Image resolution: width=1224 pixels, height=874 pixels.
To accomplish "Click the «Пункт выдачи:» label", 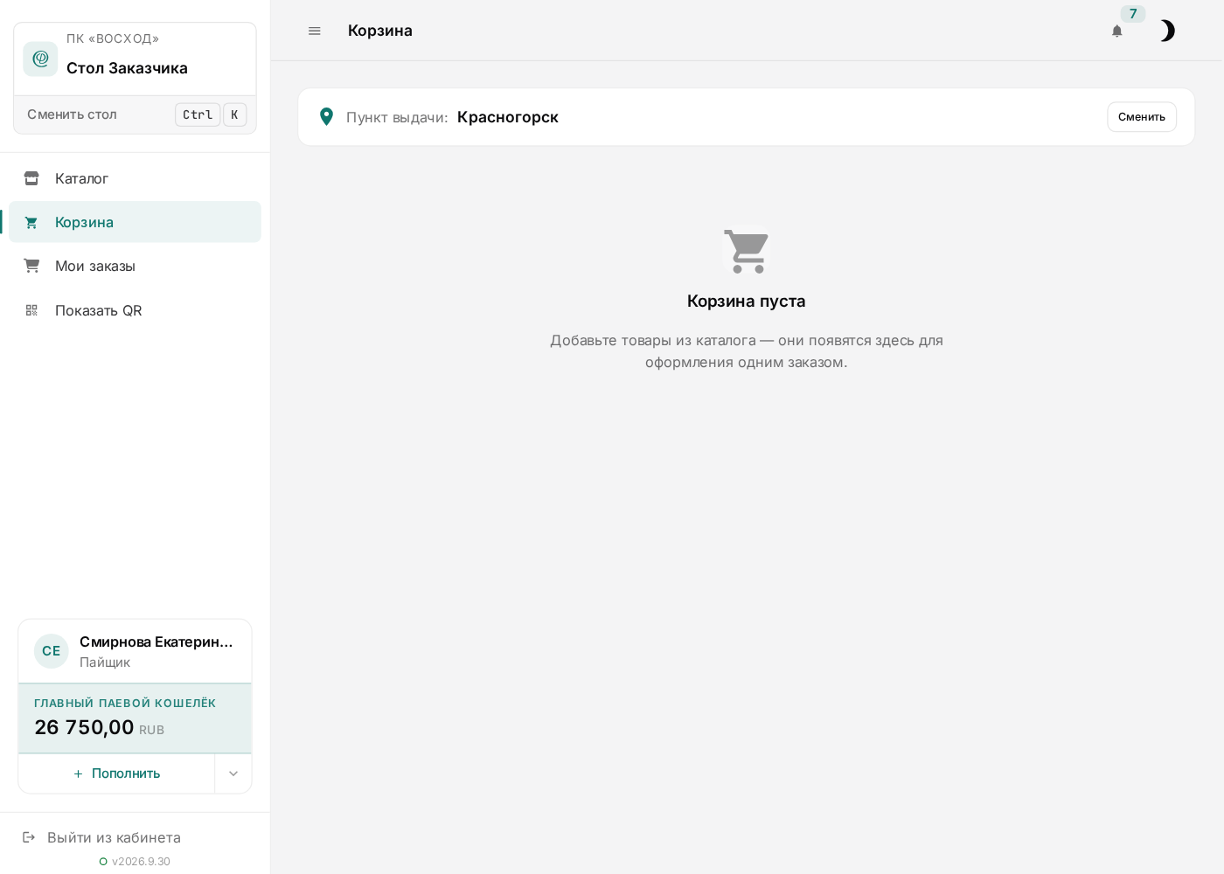I will point(397,117).
